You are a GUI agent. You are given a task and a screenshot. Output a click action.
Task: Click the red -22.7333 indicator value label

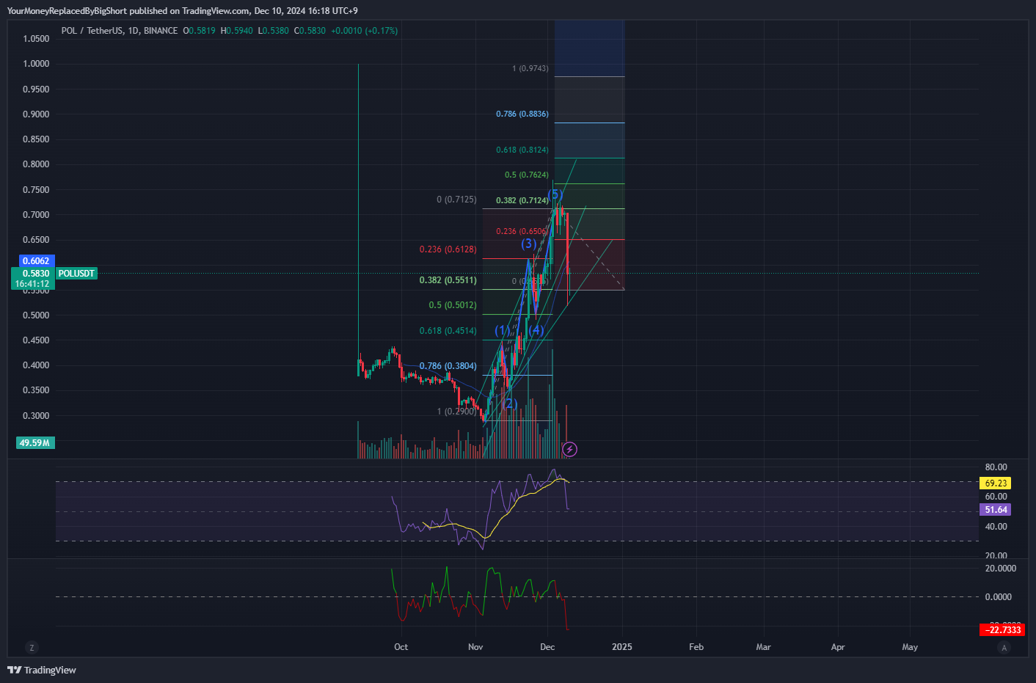tap(1002, 630)
